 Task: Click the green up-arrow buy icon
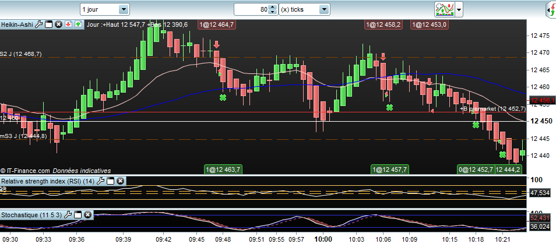(78, 24)
